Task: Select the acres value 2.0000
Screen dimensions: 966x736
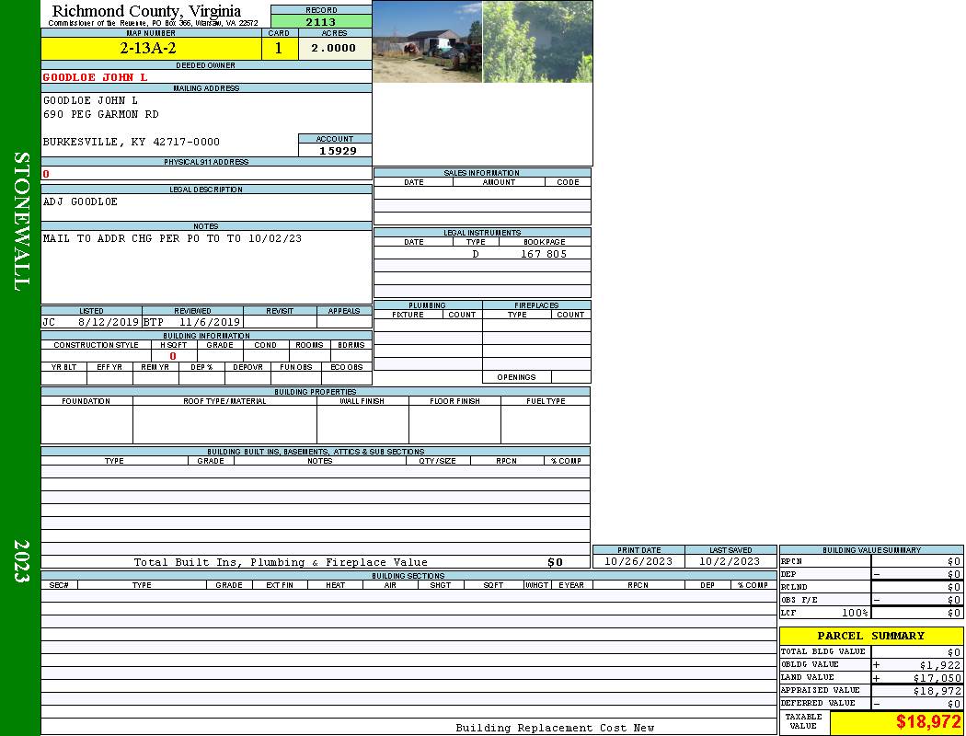Action: [x=333, y=49]
